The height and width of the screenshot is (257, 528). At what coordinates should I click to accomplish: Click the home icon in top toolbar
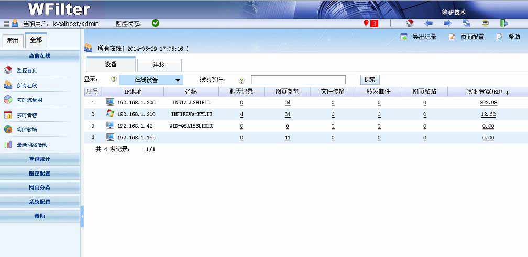coord(410,24)
